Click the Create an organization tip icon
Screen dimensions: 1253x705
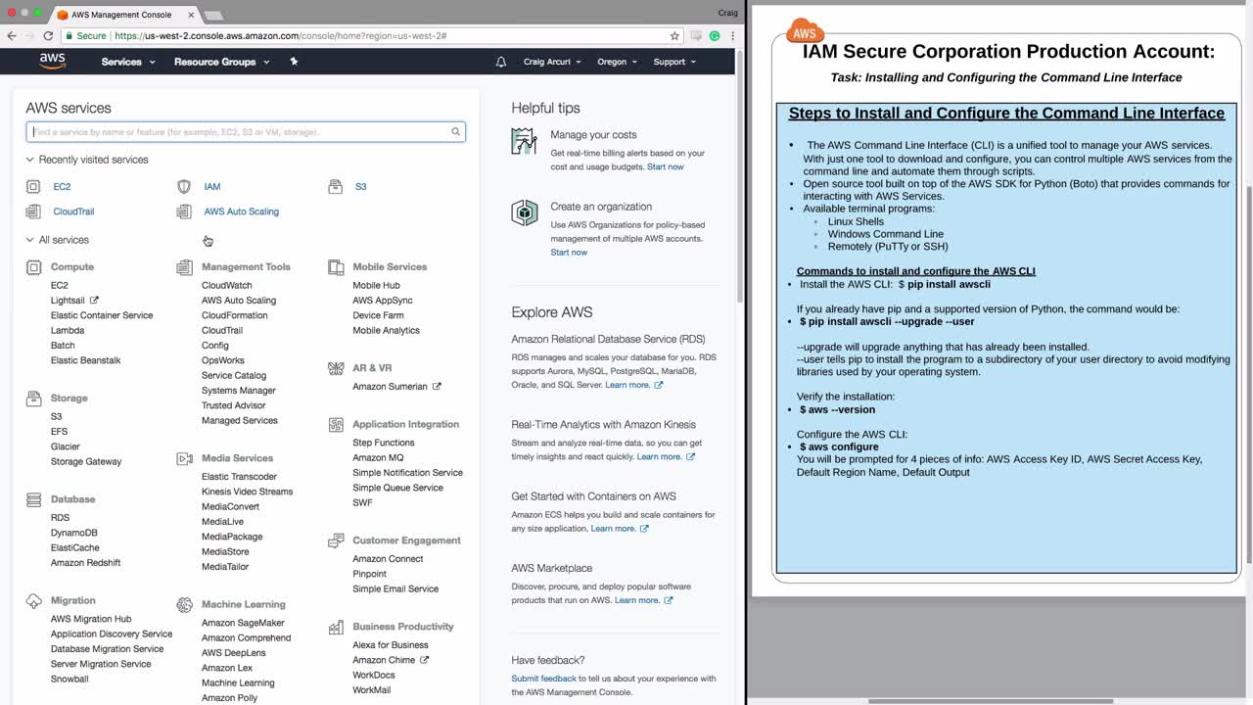click(x=525, y=213)
